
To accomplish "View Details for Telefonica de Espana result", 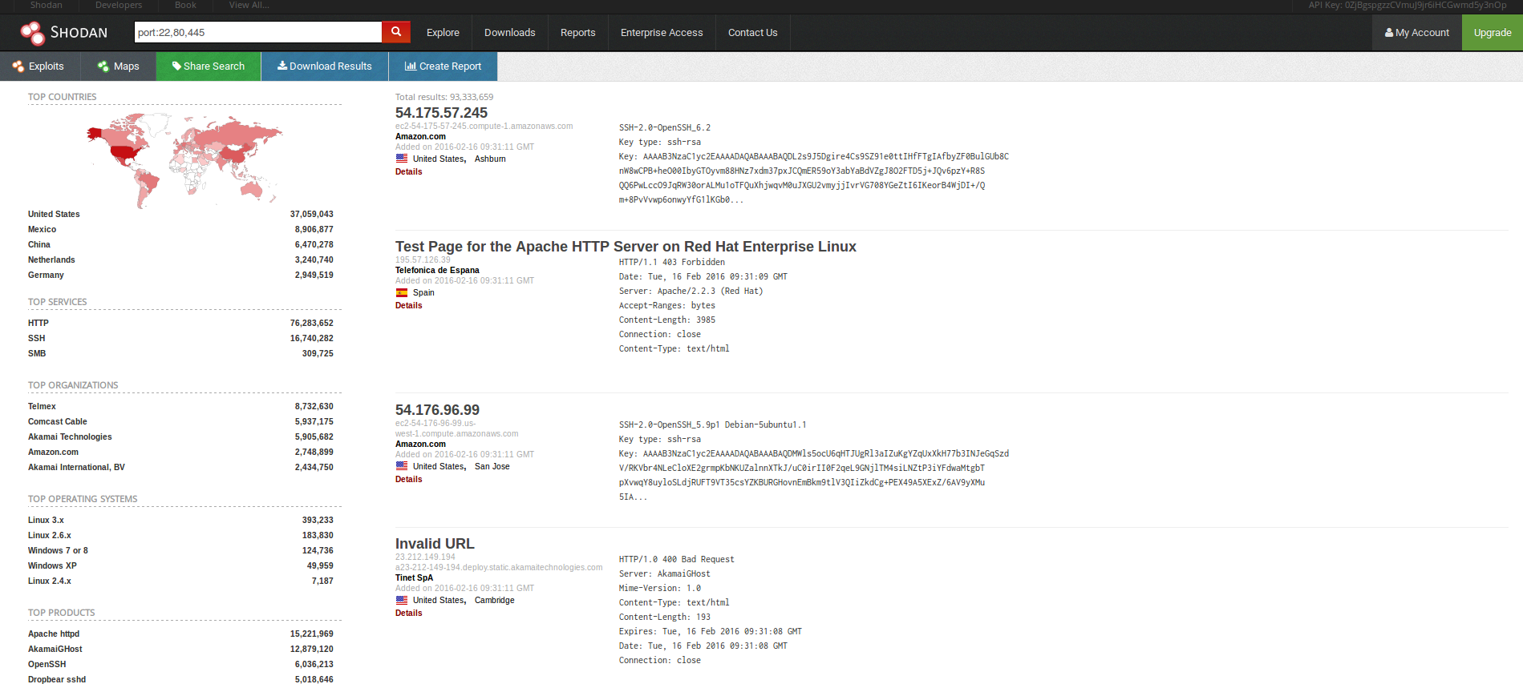I will tap(408, 306).
